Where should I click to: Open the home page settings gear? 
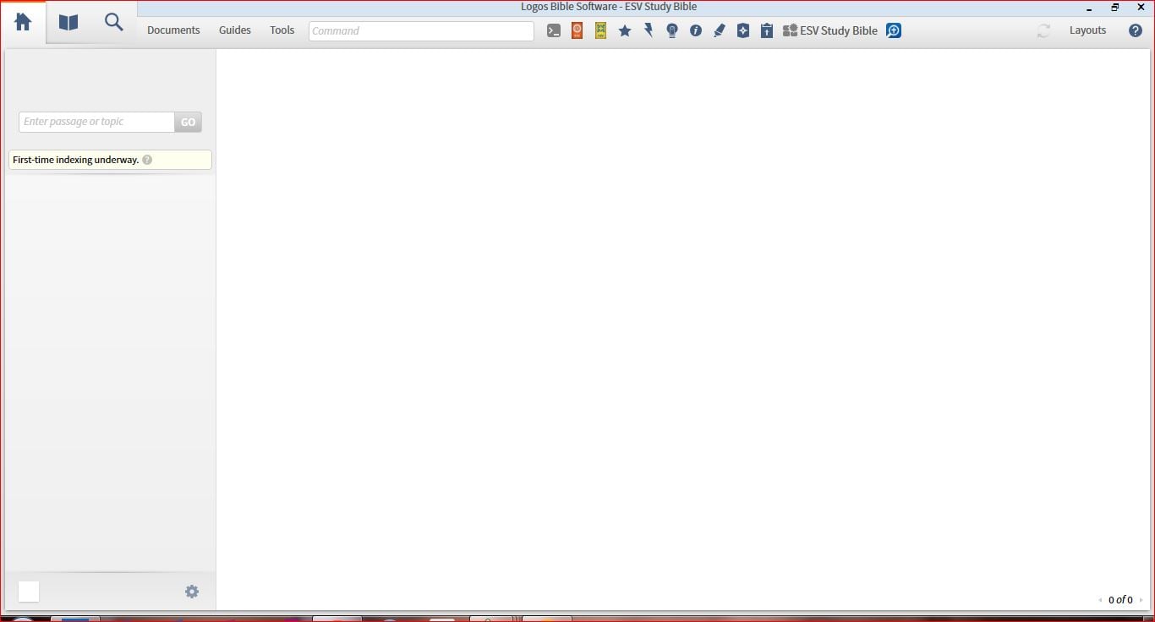coord(192,592)
